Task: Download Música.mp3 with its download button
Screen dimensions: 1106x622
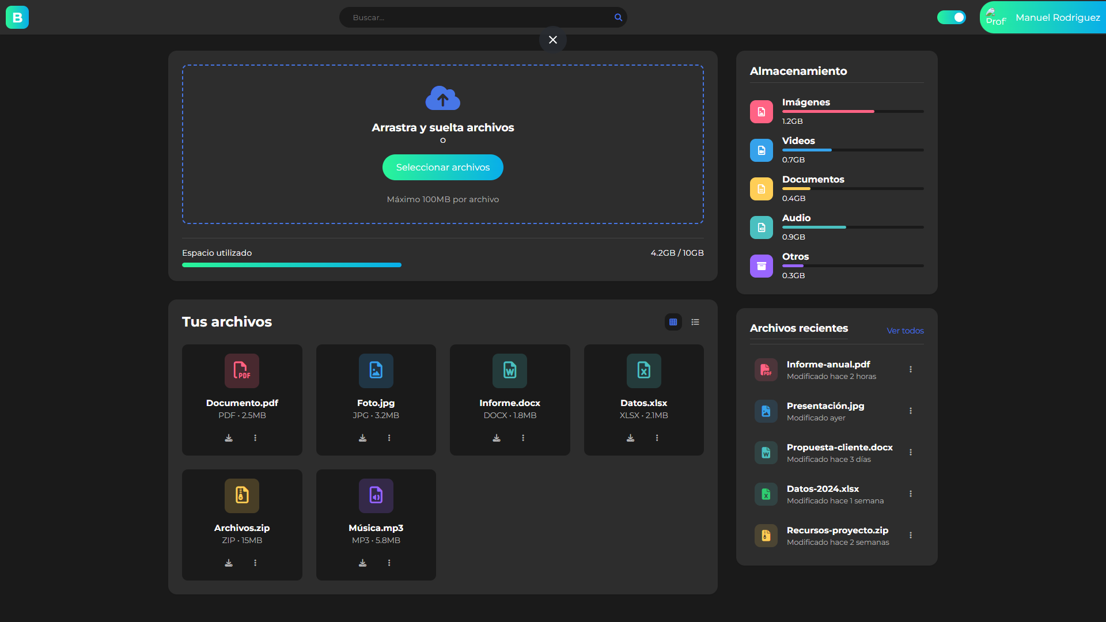Action: tap(362, 563)
